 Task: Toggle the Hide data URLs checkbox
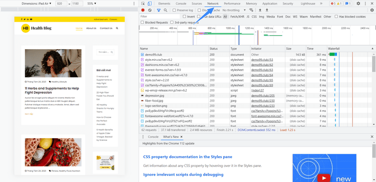[198, 17]
